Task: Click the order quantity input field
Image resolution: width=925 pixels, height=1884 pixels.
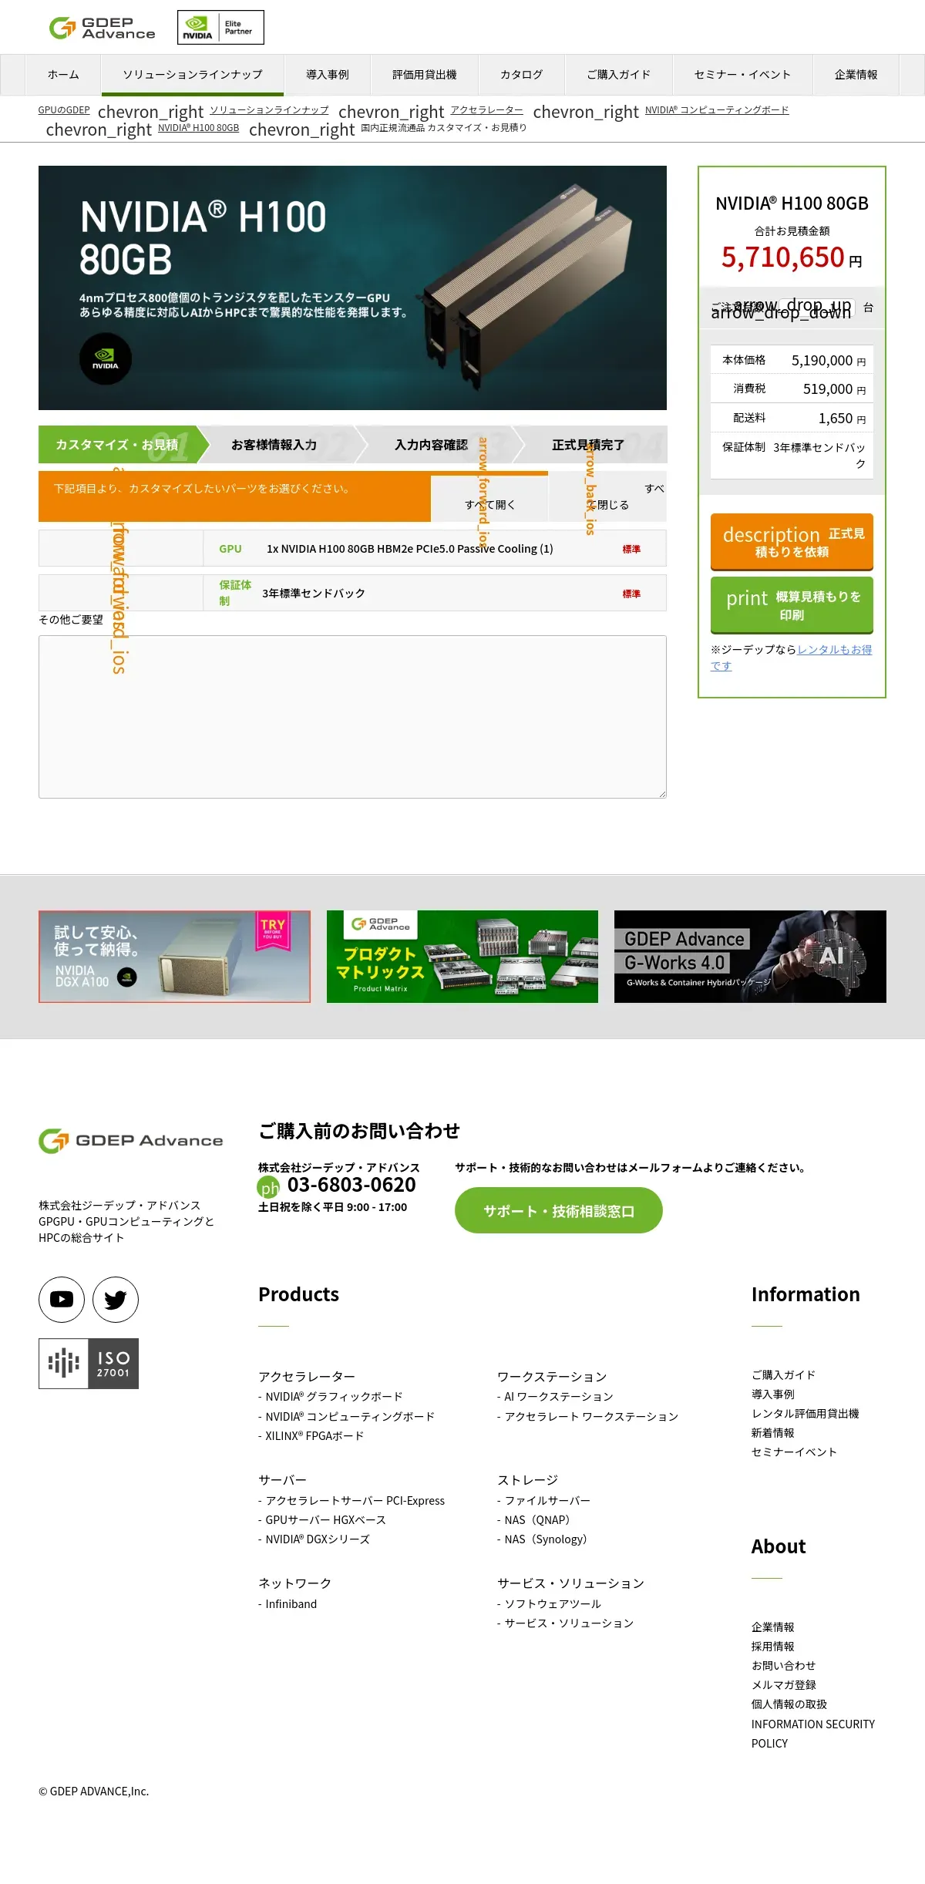Action: tap(816, 308)
